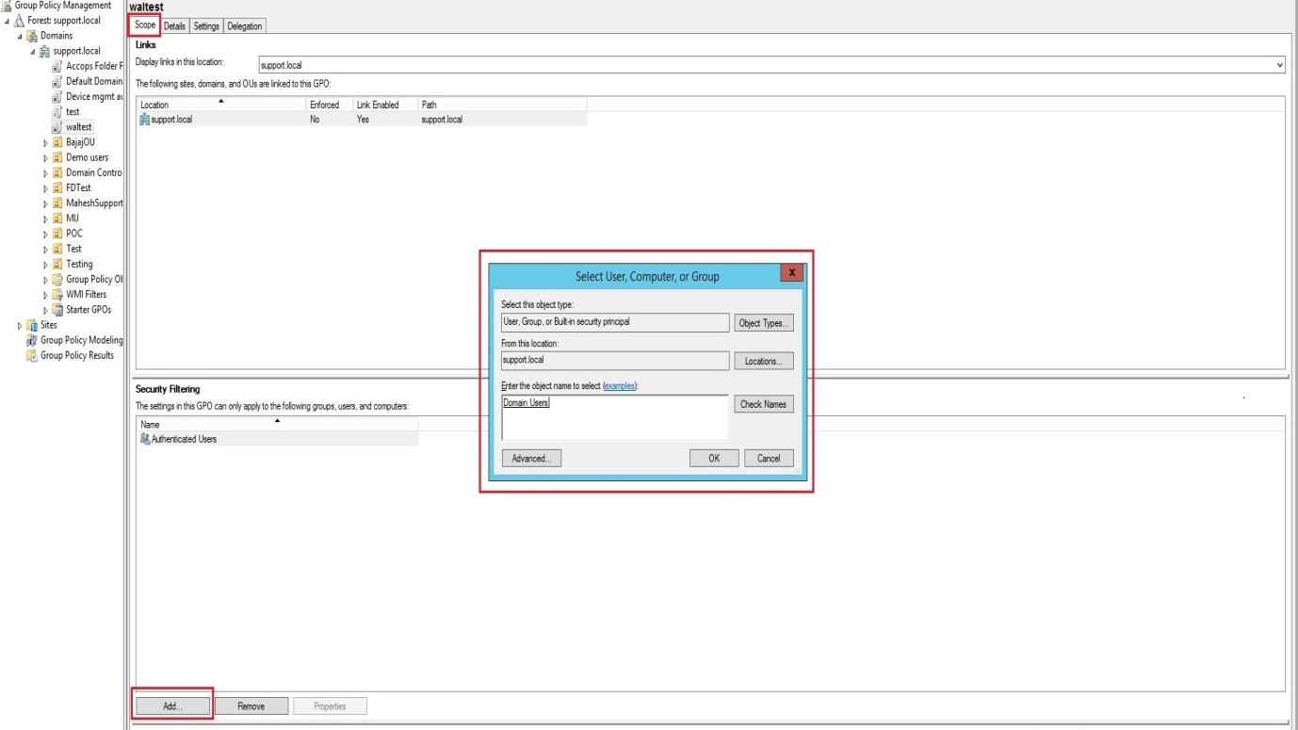Click the Sites icon in tree

(32, 325)
